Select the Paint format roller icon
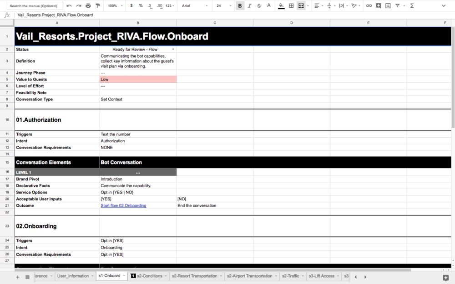Screen dimensions: 455x284 (98, 6)
